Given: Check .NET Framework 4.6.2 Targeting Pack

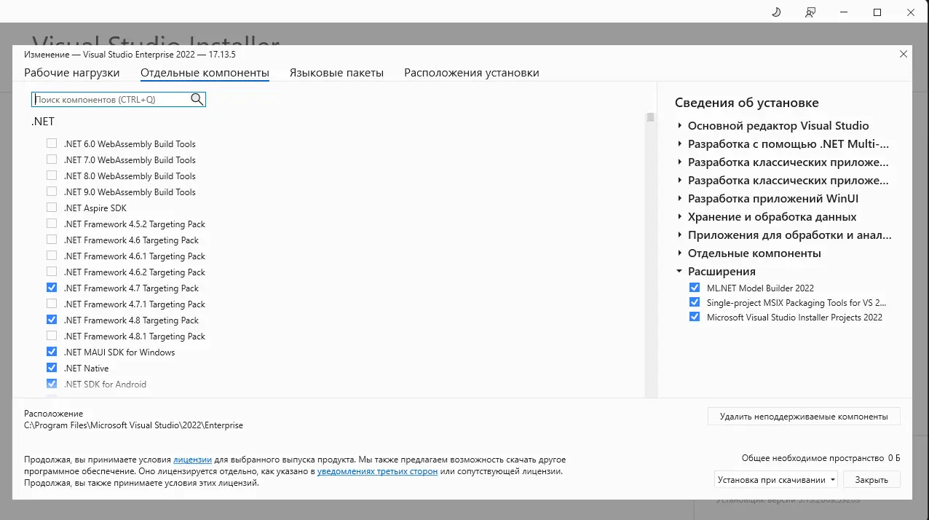Looking at the screenshot, I should click(x=52, y=272).
